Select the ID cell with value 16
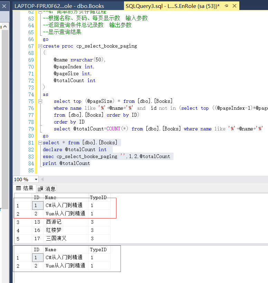 click(38, 230)
